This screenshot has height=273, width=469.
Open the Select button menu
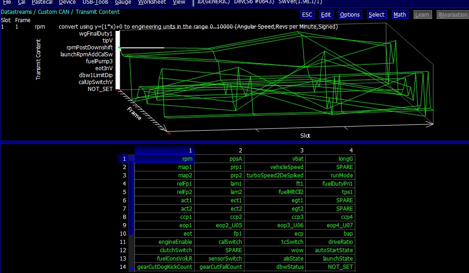click(x=376, y=15)
